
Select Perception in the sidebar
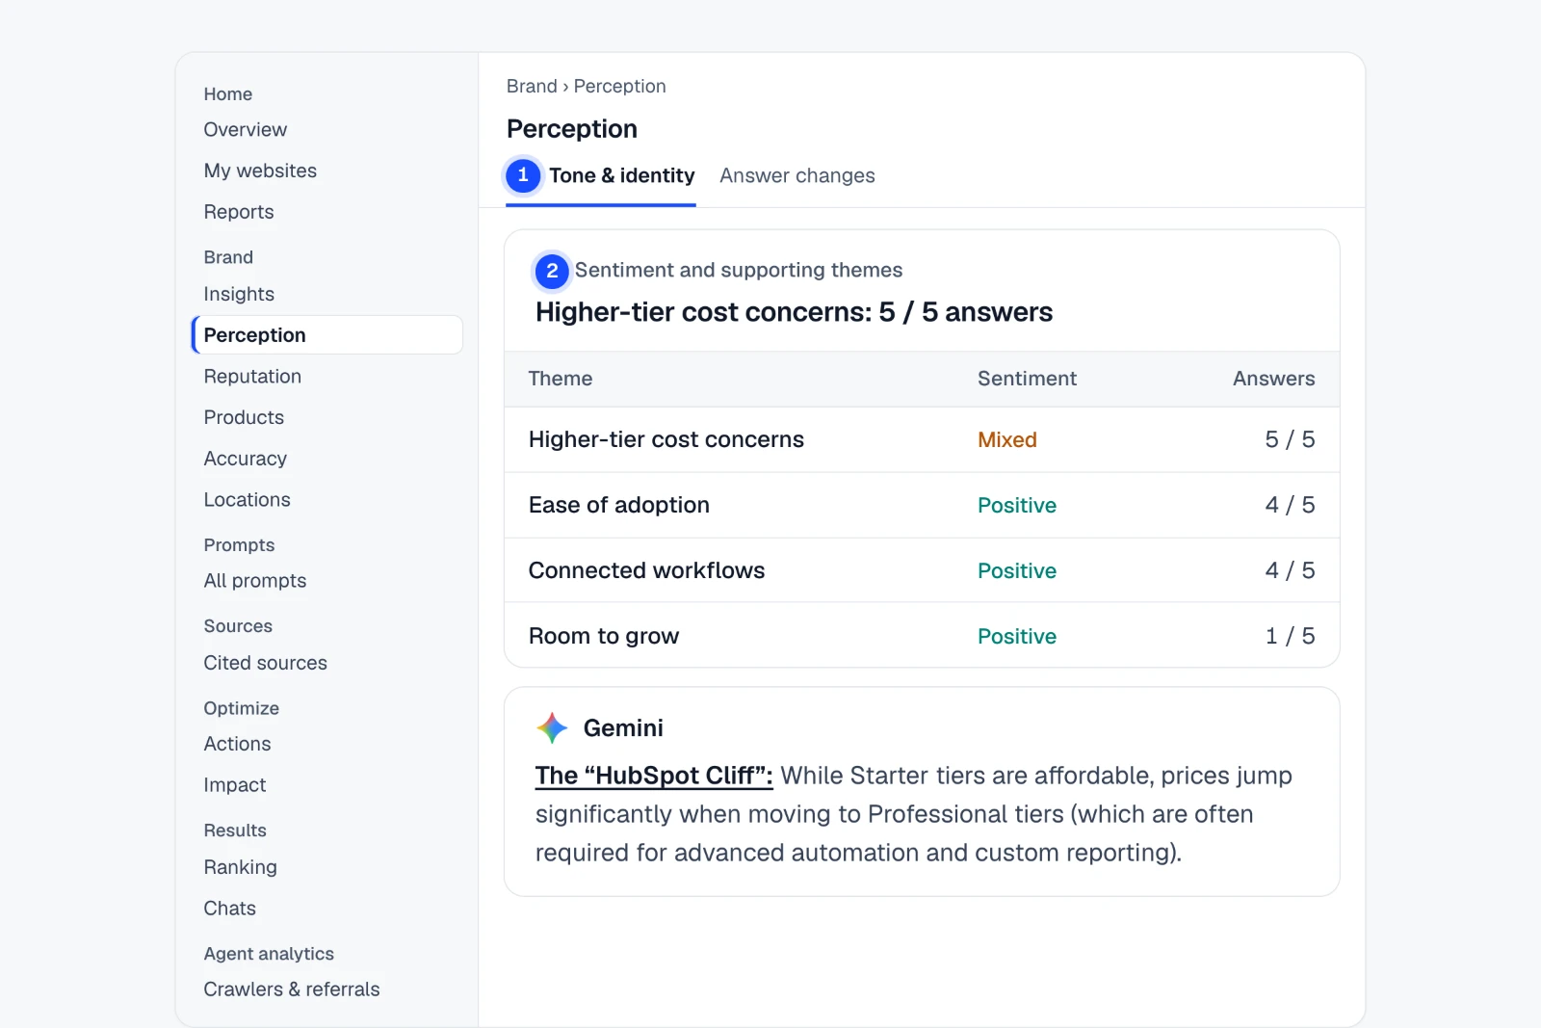(327, 335)
